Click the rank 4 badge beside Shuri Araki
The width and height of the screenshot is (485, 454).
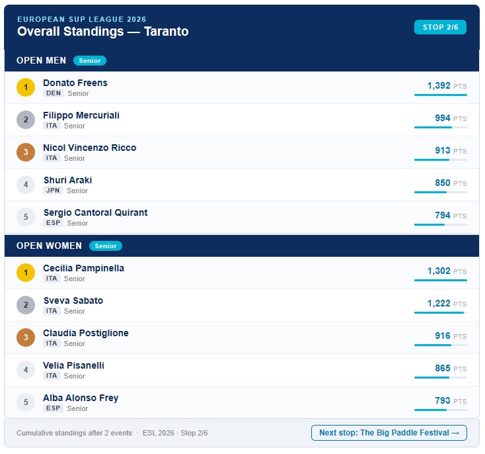[26, 185]
